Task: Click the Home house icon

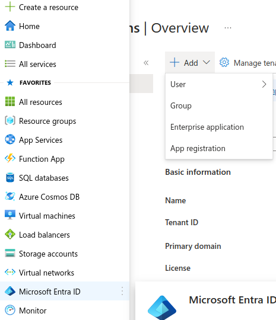Action: pos(10,26)
